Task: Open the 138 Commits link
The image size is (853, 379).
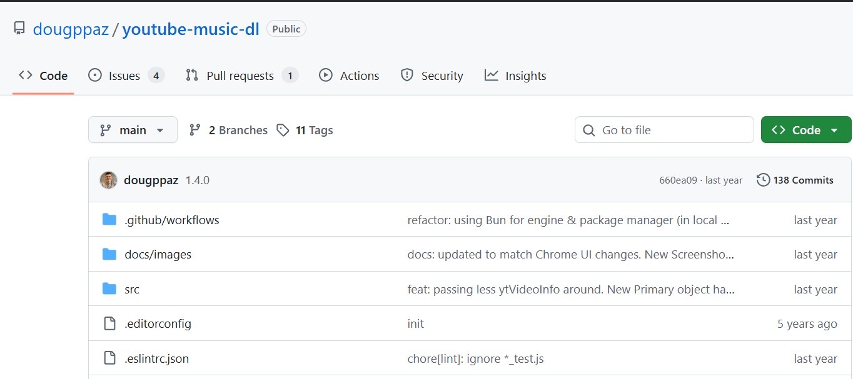Action: [803, 180]
